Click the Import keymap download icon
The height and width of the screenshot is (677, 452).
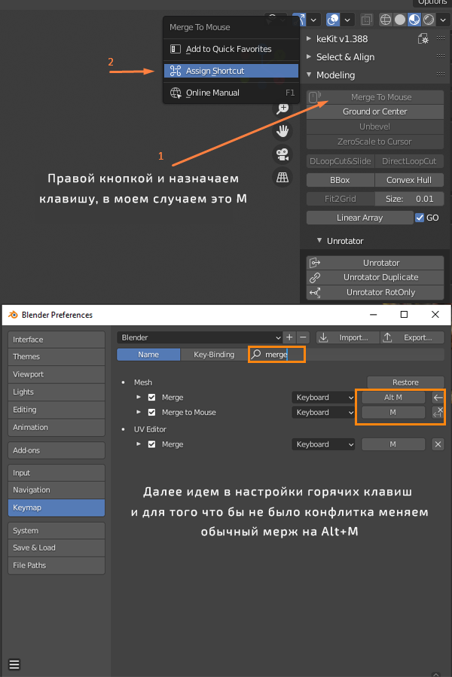(x=323, y=337)
